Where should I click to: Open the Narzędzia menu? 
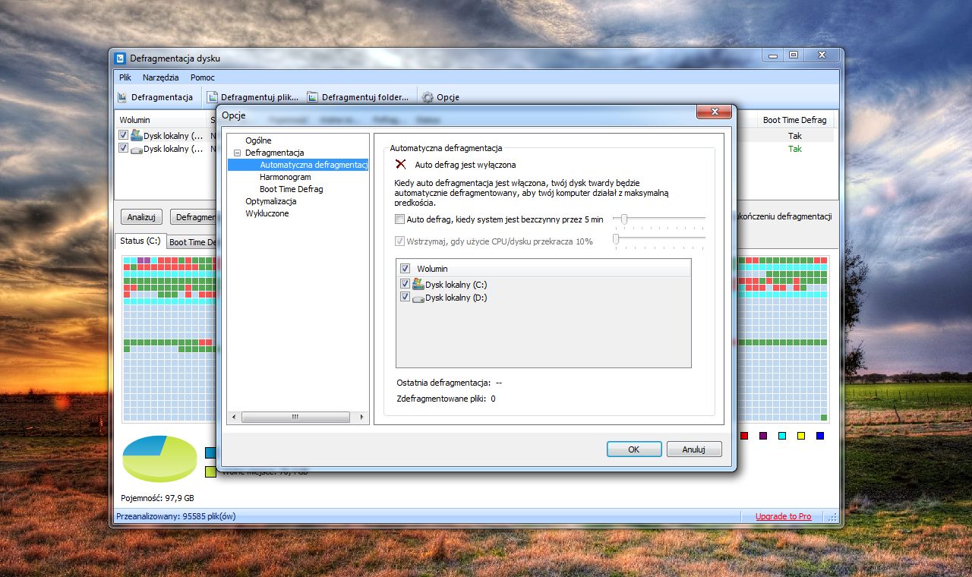click(160, 77)
